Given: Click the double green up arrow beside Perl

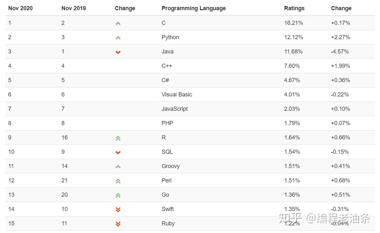Looking at the screenshot, I should pos(118,181).
